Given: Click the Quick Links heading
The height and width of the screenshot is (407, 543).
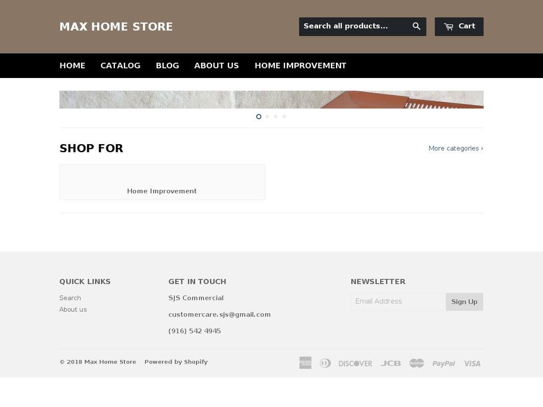Looking at the screenshot, I should [x=85, y=282].
